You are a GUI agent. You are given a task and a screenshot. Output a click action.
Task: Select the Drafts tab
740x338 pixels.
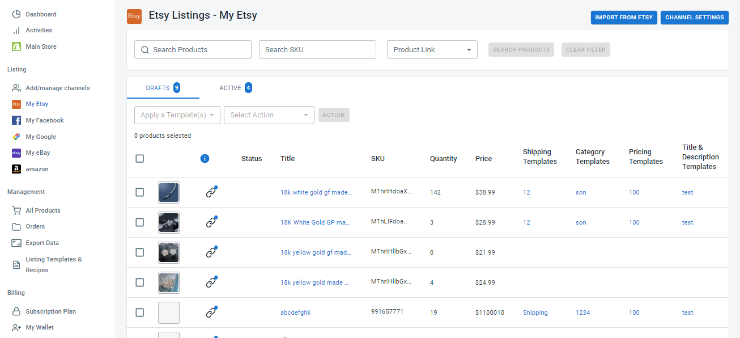pyautogui.click(x=163, y=88)
